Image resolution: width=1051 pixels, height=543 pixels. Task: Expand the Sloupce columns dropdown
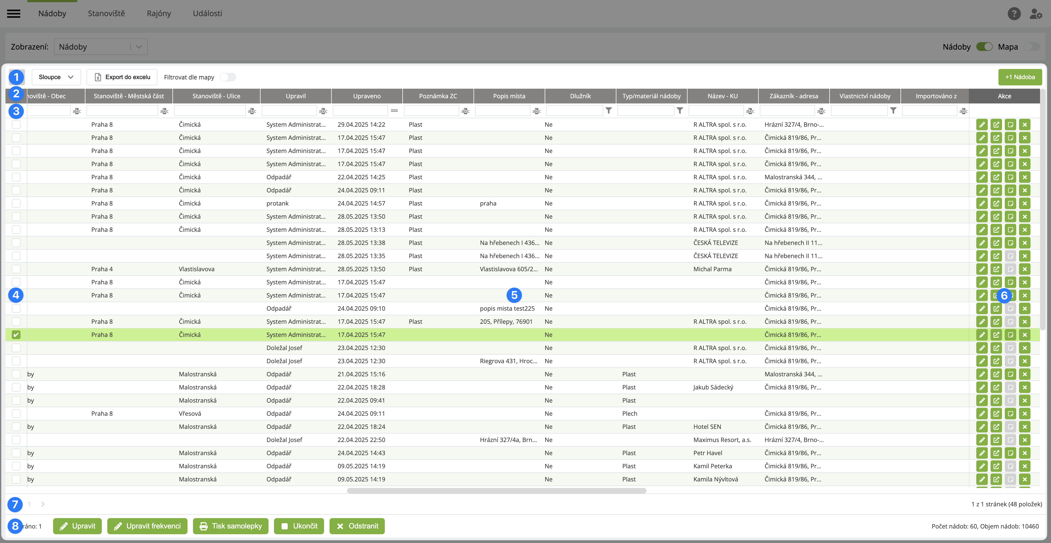56,77
